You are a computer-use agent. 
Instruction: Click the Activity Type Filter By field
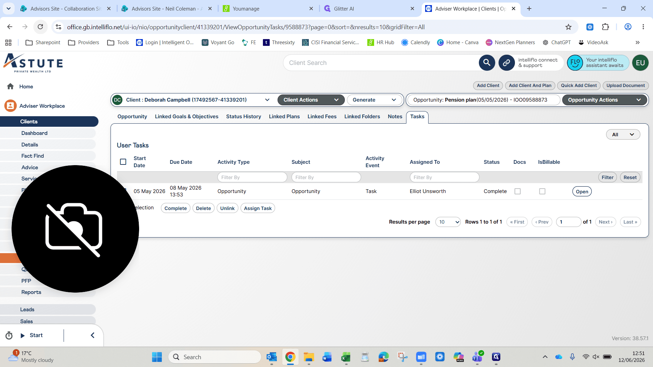point(252,177)
